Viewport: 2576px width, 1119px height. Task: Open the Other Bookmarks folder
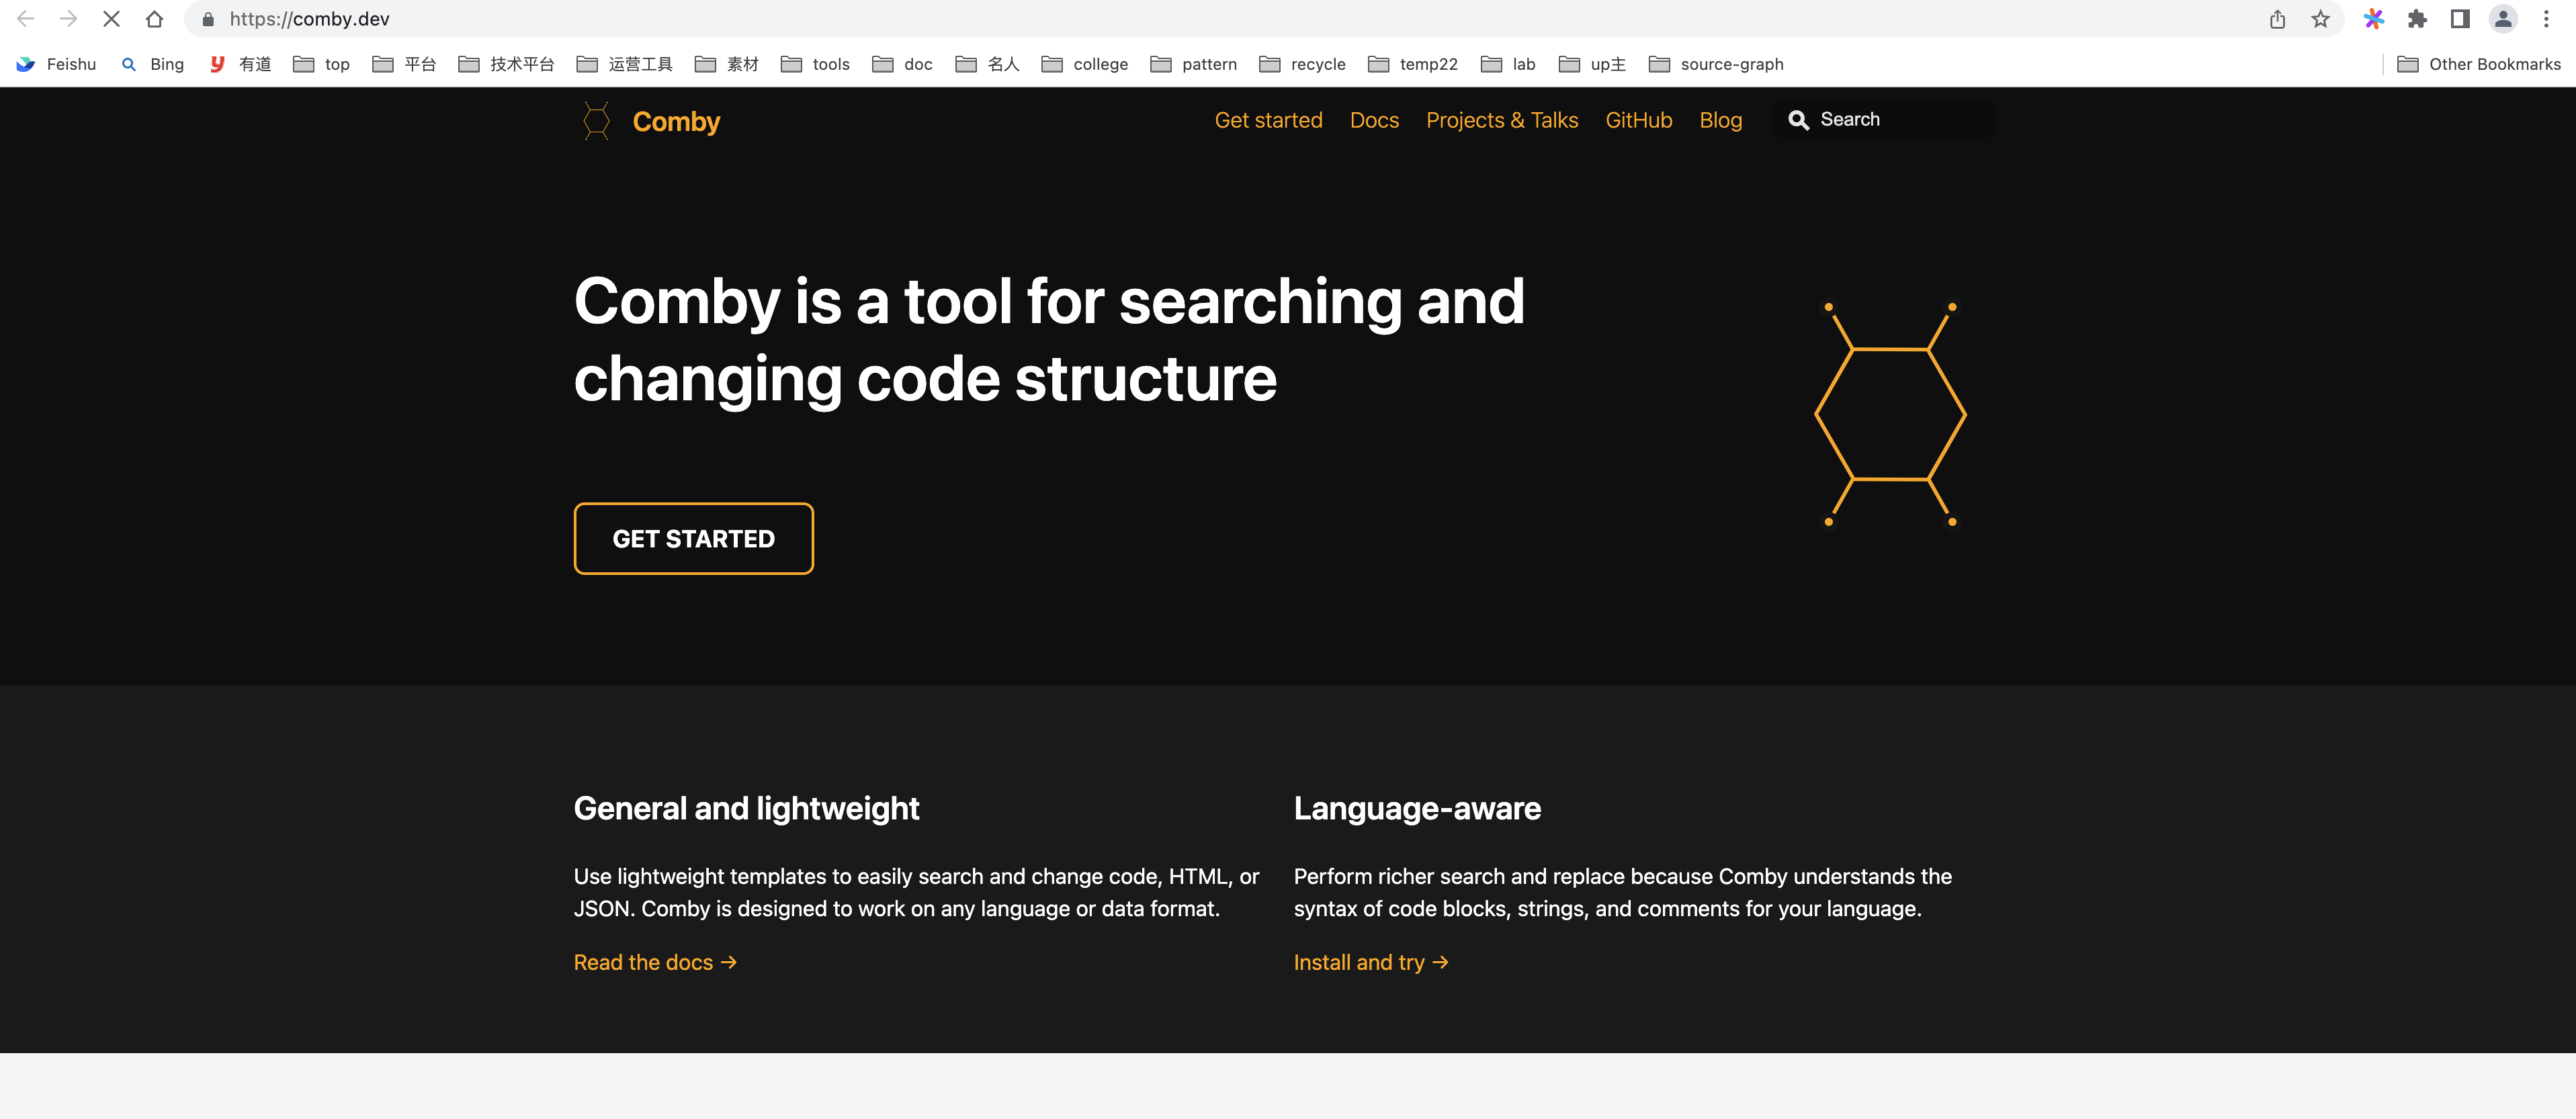(2479, 64)
